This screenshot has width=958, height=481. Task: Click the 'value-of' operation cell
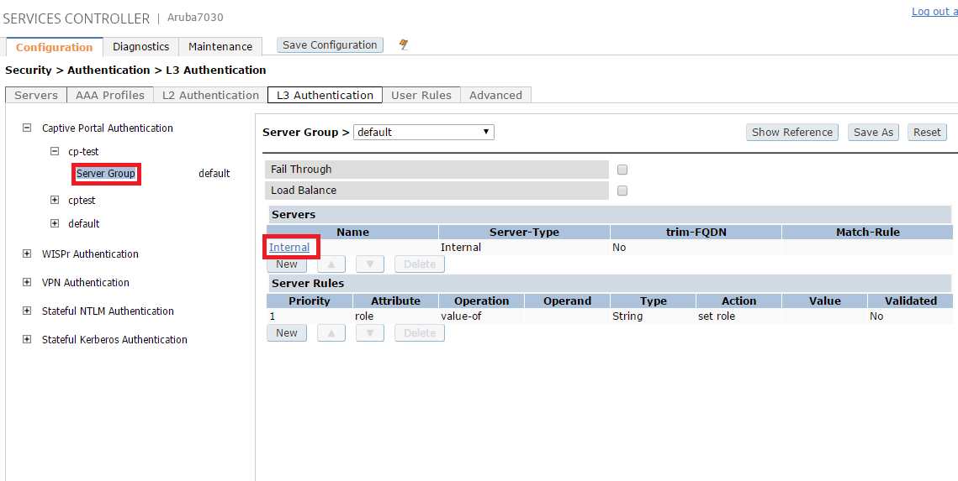481,316
